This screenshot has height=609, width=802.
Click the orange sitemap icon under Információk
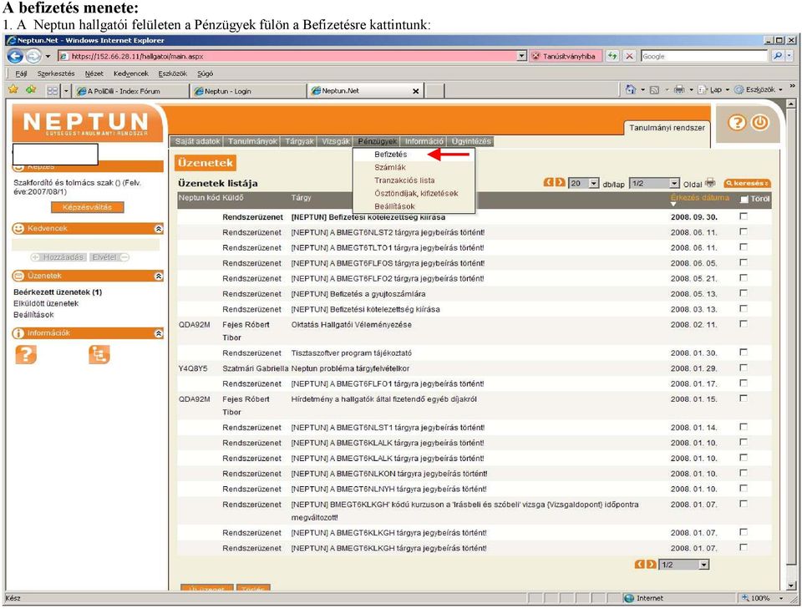[x=99, y=354]
